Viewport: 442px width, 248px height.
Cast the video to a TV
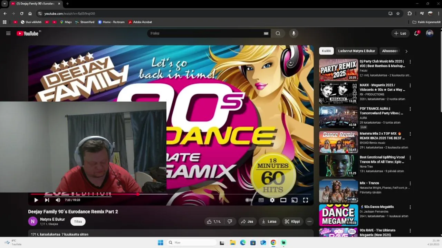click(294, 200)
